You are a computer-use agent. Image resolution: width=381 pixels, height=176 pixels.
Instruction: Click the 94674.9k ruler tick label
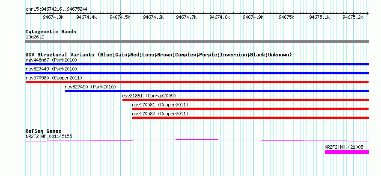(253, 17)
